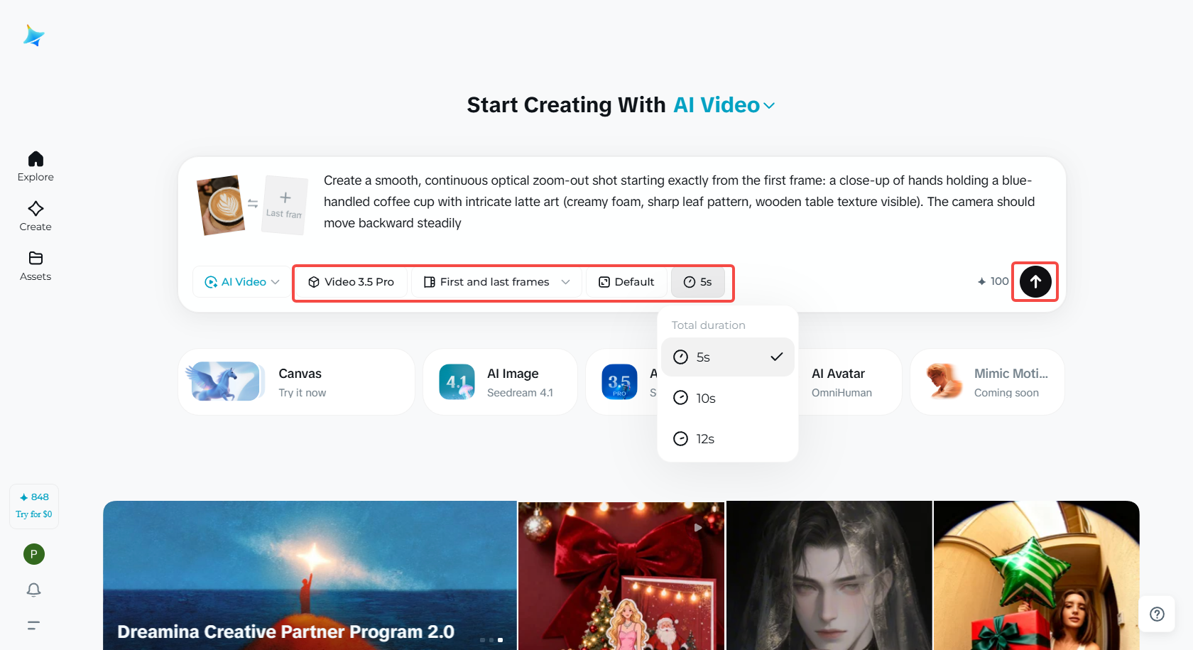Choose the 12s total duration option
Viewport: 1193px width, 650px height.
728,438
